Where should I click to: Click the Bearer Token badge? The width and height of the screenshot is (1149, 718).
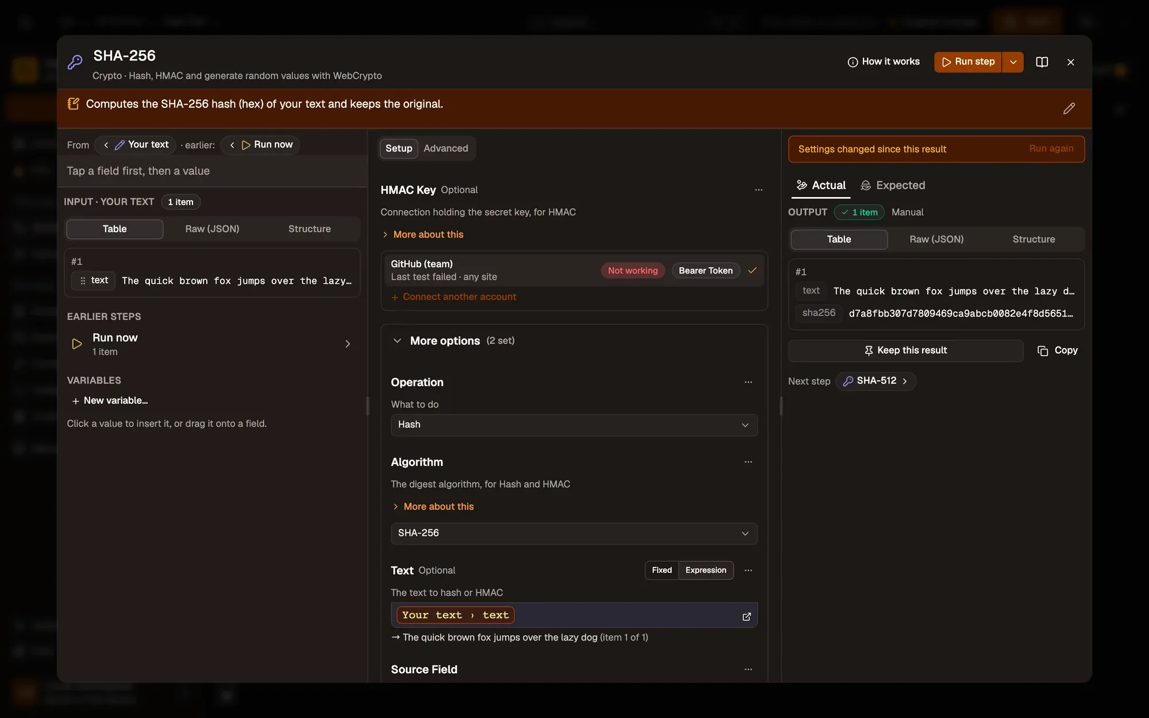[705, 271]
